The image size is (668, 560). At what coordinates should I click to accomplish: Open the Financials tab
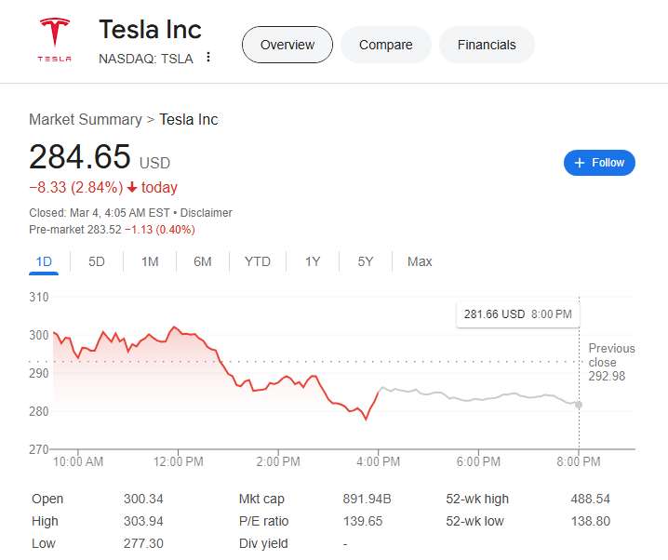click(486, 45)
